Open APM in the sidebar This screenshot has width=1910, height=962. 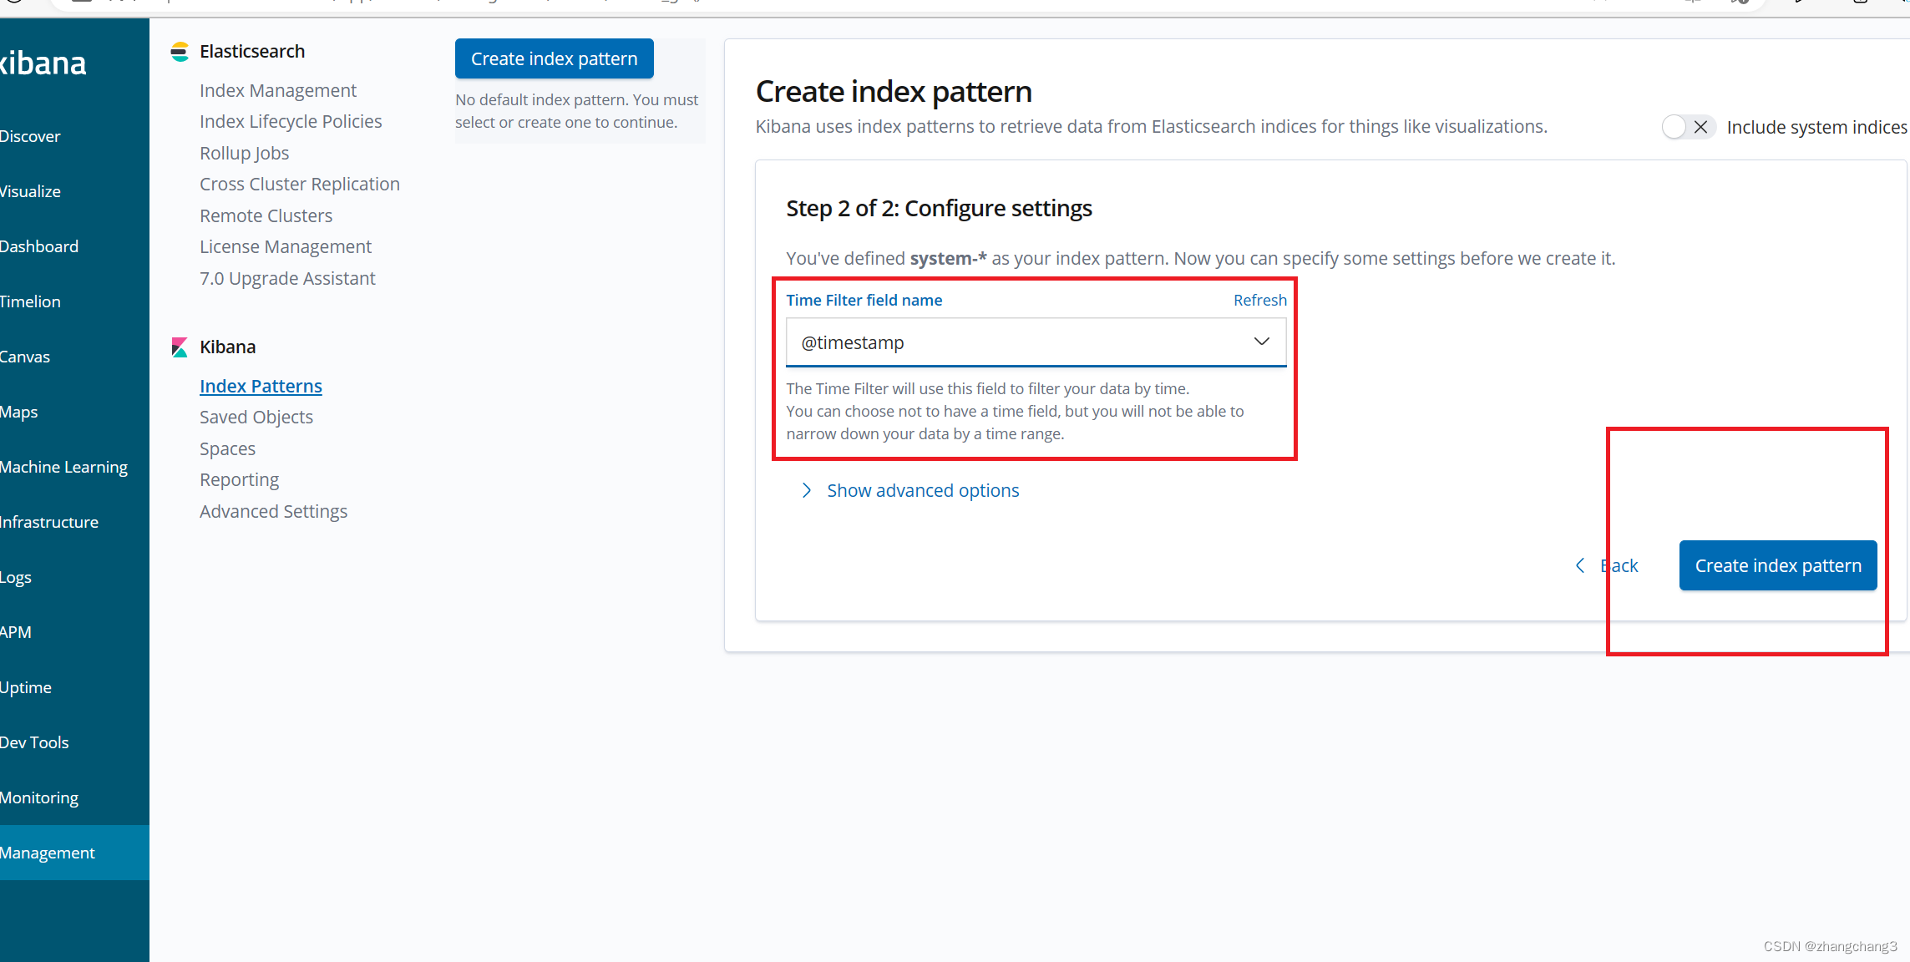click(x=16, y=632)
